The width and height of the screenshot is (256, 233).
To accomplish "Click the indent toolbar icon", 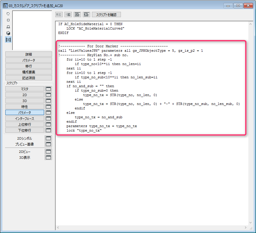I will click(x=77, y=14).
